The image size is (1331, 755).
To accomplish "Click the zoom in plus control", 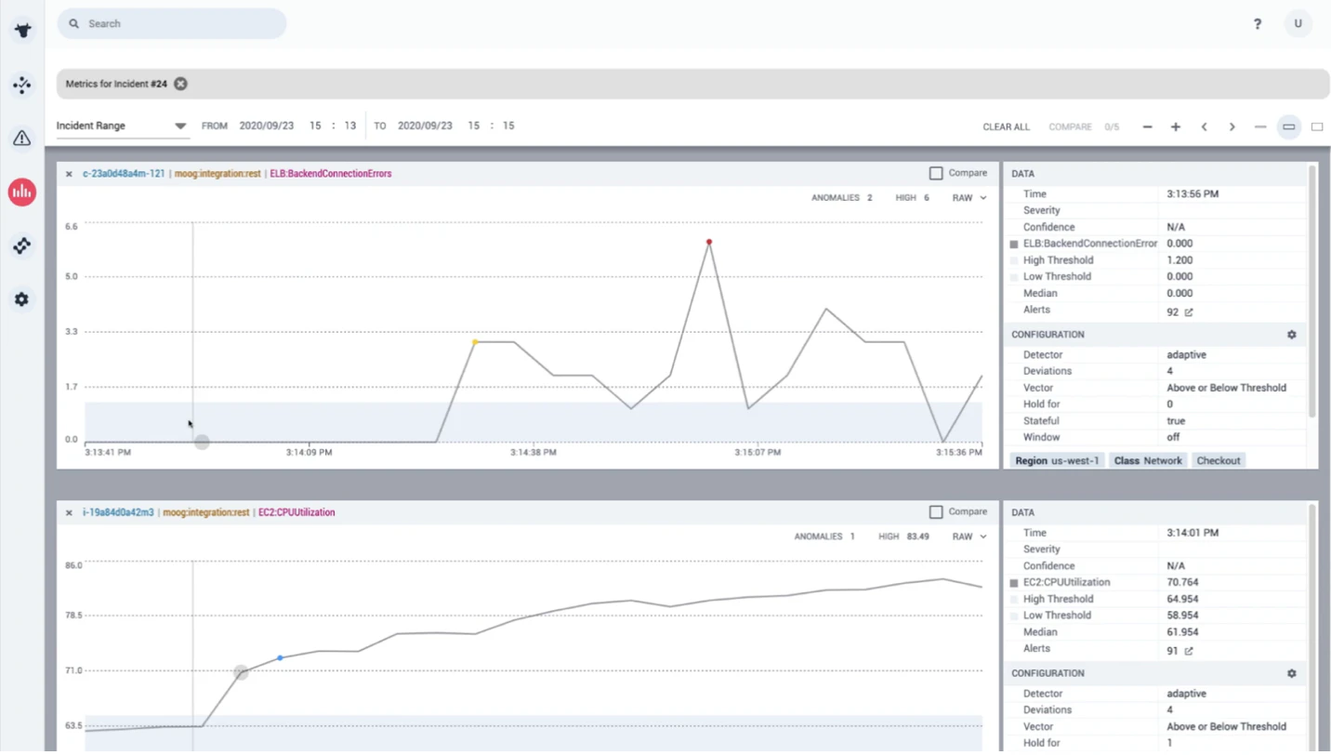I will tap(1174, 126).
